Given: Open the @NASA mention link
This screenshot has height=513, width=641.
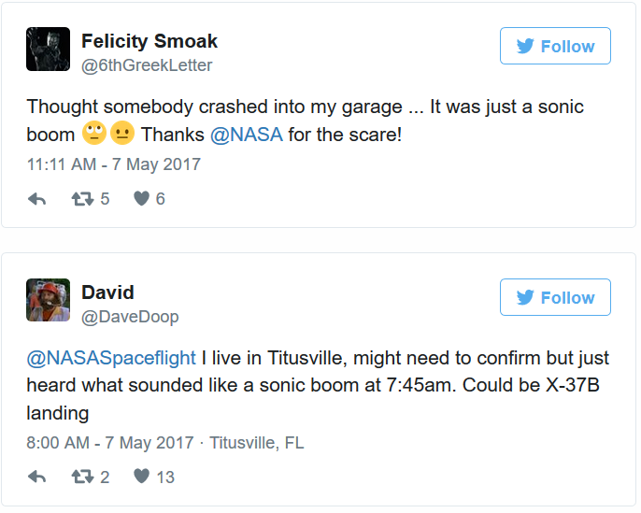Looking at the screenshot, I should pos(247,134).
